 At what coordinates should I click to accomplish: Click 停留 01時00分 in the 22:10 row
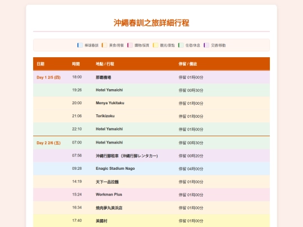tap(191, 129)
